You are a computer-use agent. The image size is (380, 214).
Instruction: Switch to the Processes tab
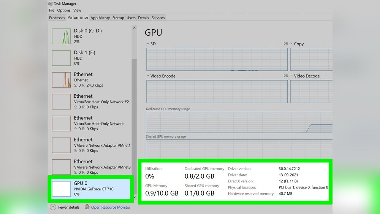[57, 18]
